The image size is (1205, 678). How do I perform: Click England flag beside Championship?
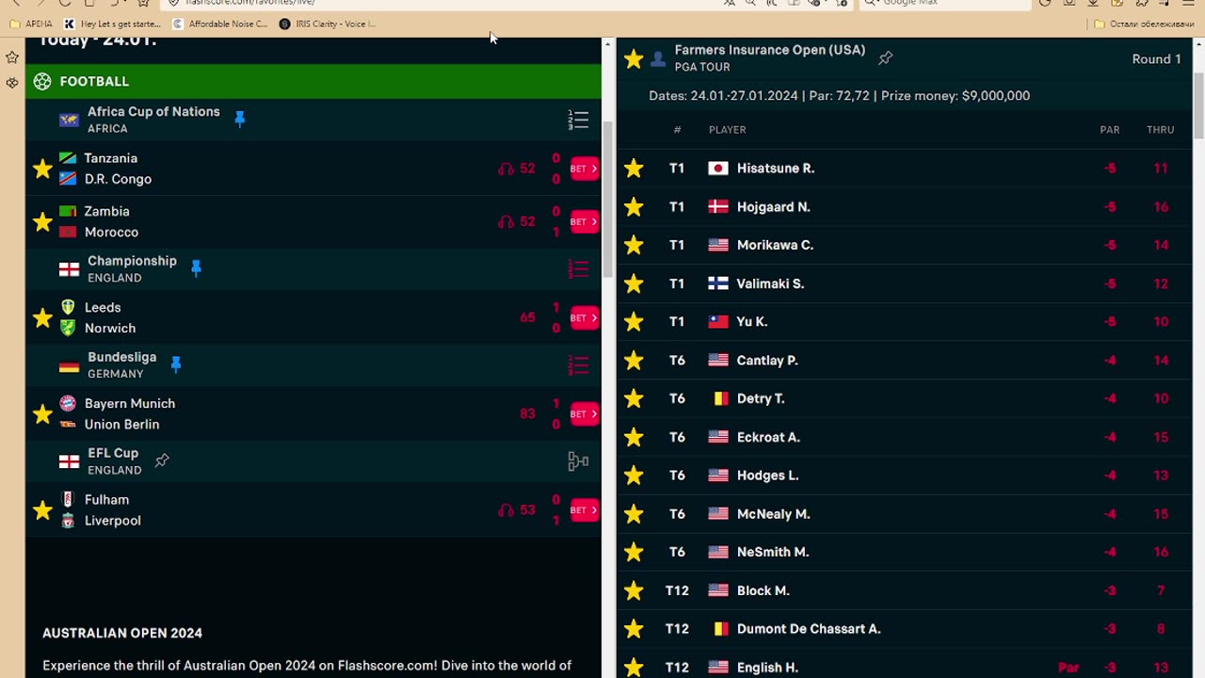pyautogui.click(x=70, y=269)
